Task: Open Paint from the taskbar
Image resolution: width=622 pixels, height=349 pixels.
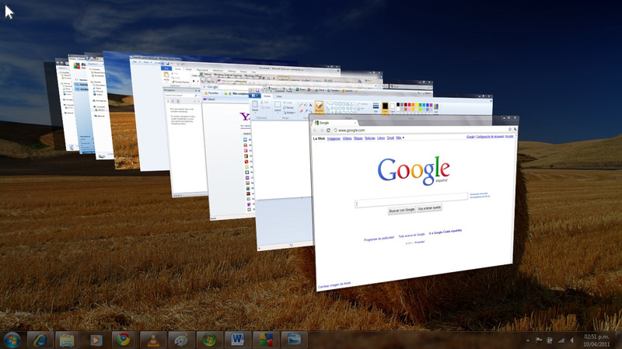Action: pyautogui.click(x=181, y=340)
